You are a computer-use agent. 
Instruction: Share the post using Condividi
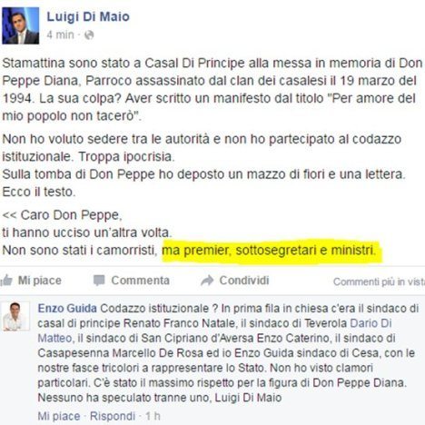click(x=244, y=281)
